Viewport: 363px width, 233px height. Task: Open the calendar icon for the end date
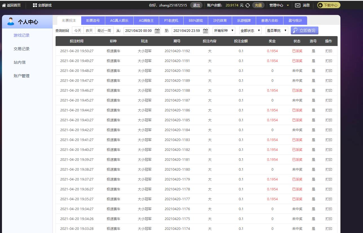tap(206, 31)
